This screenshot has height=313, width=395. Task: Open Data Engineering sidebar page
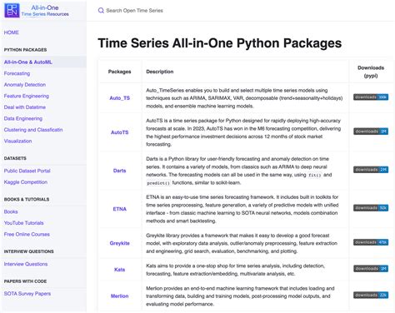(x=23, y=118)
